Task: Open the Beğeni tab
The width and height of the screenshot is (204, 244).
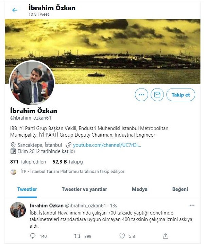Action: click(180, 189)
